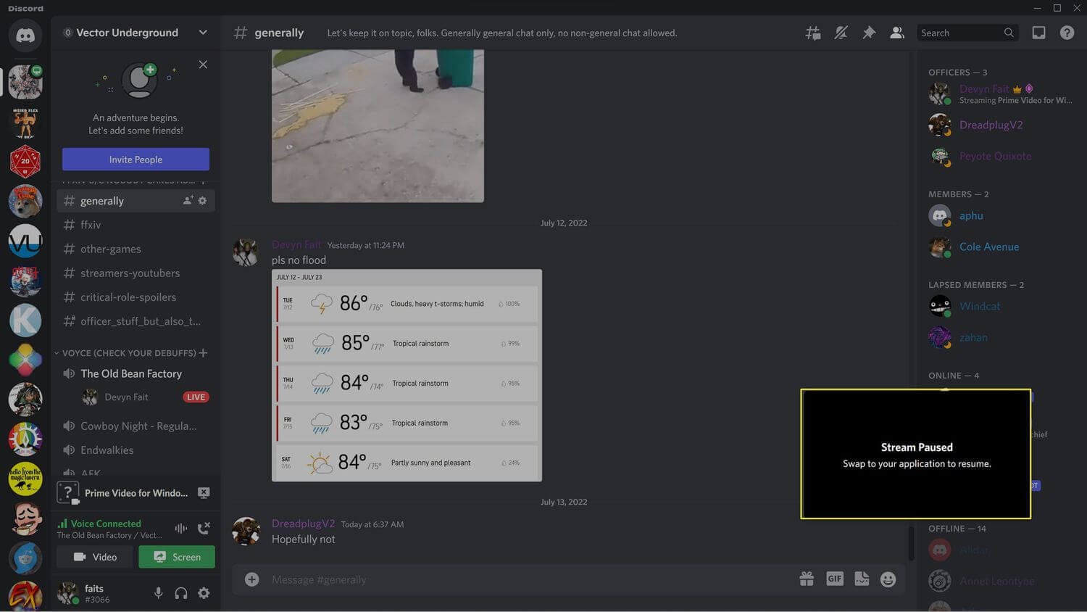Screen dimensions: 1087x612
Task: Open the pinned messages icon
Action: coord(869,33)
